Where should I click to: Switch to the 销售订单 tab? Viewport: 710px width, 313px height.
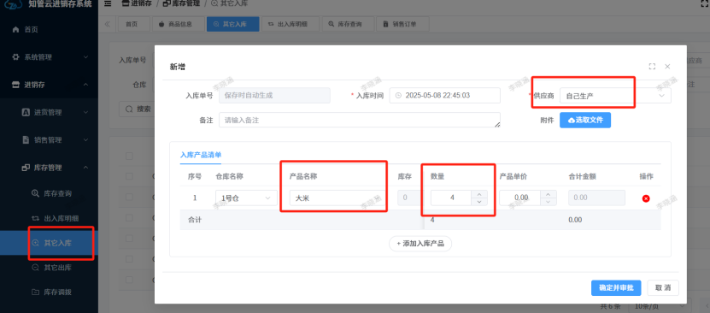click(403, 25)
